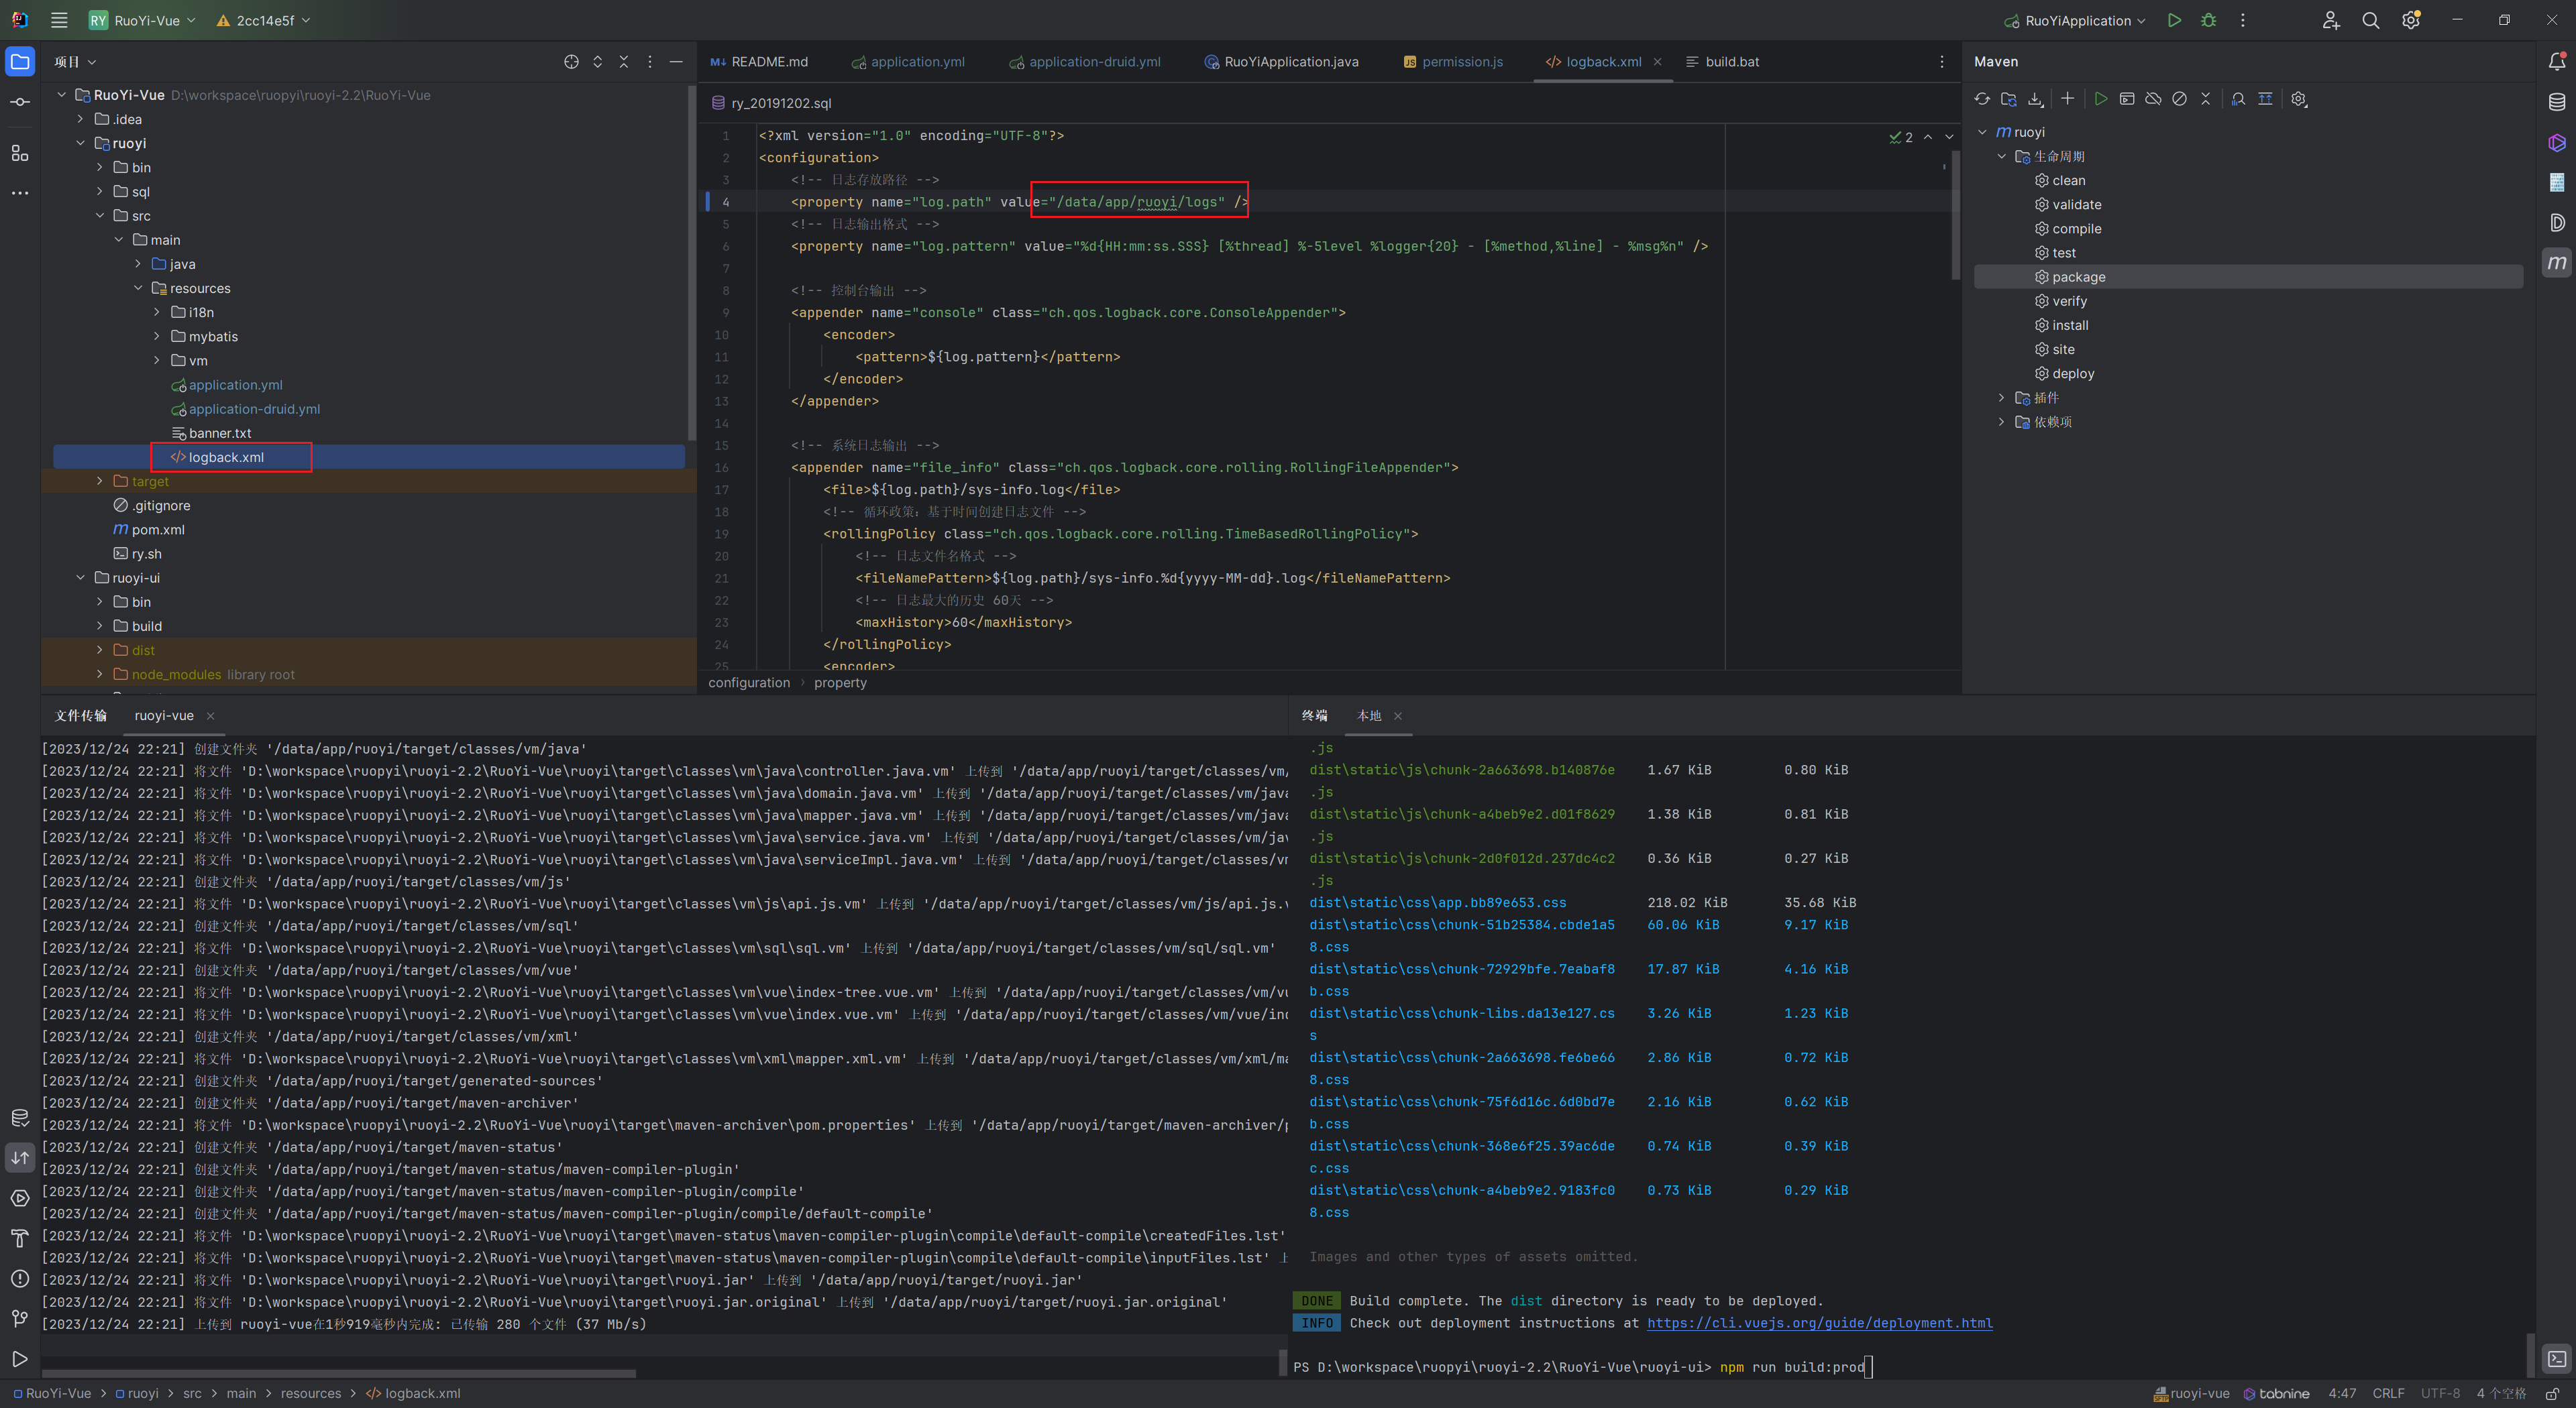Reload all Maven projects

pyautogui.click(x=1982, y=99)
